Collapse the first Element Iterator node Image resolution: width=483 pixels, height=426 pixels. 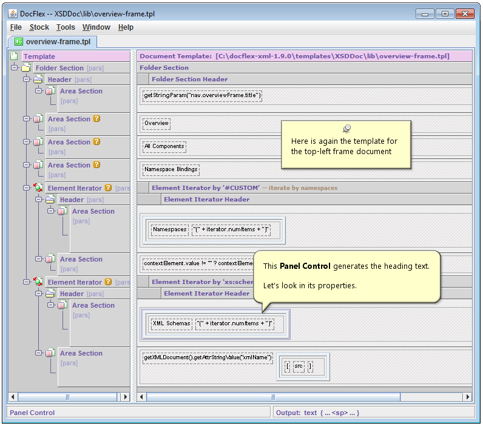click(x=27, y=188)
